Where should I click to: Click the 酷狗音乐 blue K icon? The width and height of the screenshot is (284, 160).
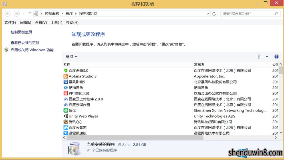point(66,88)
